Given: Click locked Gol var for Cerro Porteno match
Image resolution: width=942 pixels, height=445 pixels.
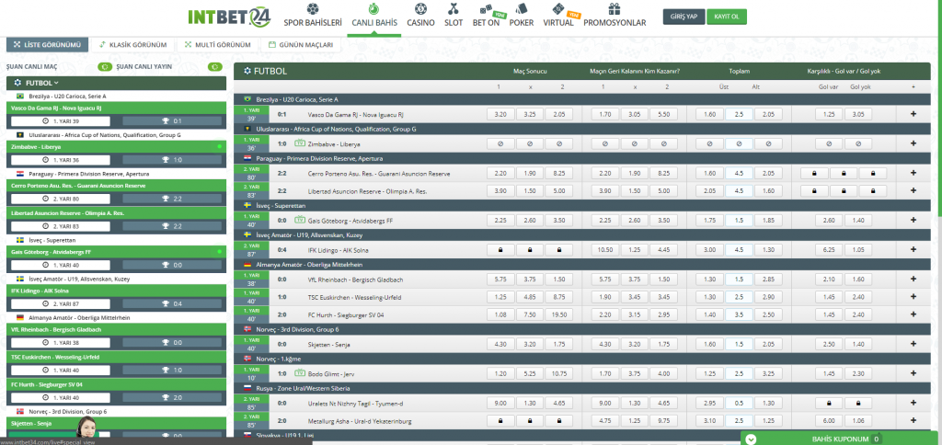Looking at the screenshot, I should (x=814, y=174).
